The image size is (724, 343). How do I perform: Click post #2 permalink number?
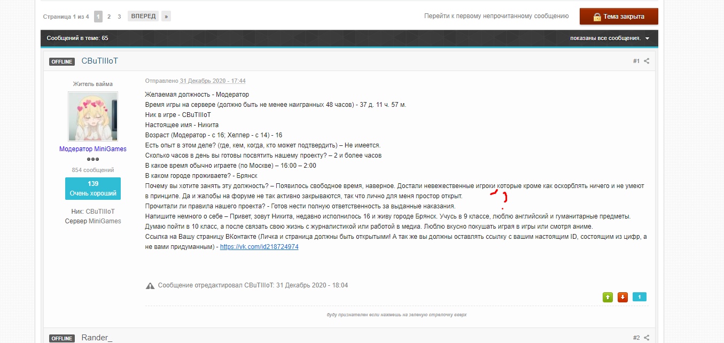(636, 338)
